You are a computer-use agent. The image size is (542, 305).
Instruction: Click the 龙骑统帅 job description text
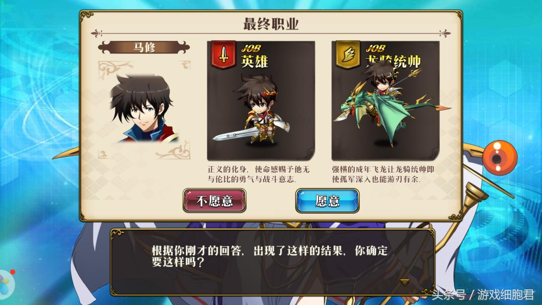click(383, 174)
